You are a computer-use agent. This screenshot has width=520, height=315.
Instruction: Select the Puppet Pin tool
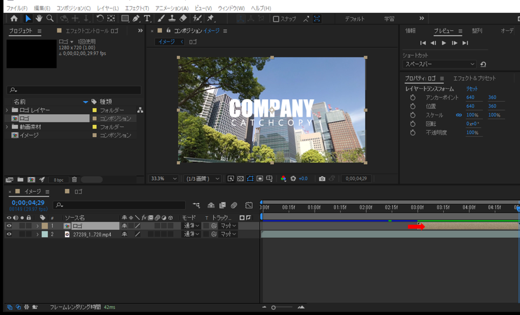211,18
